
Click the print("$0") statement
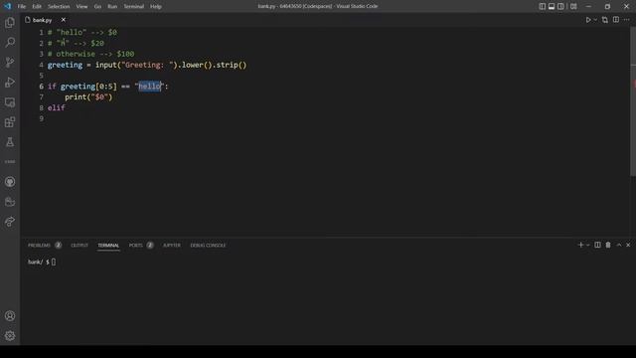[88, 97]
